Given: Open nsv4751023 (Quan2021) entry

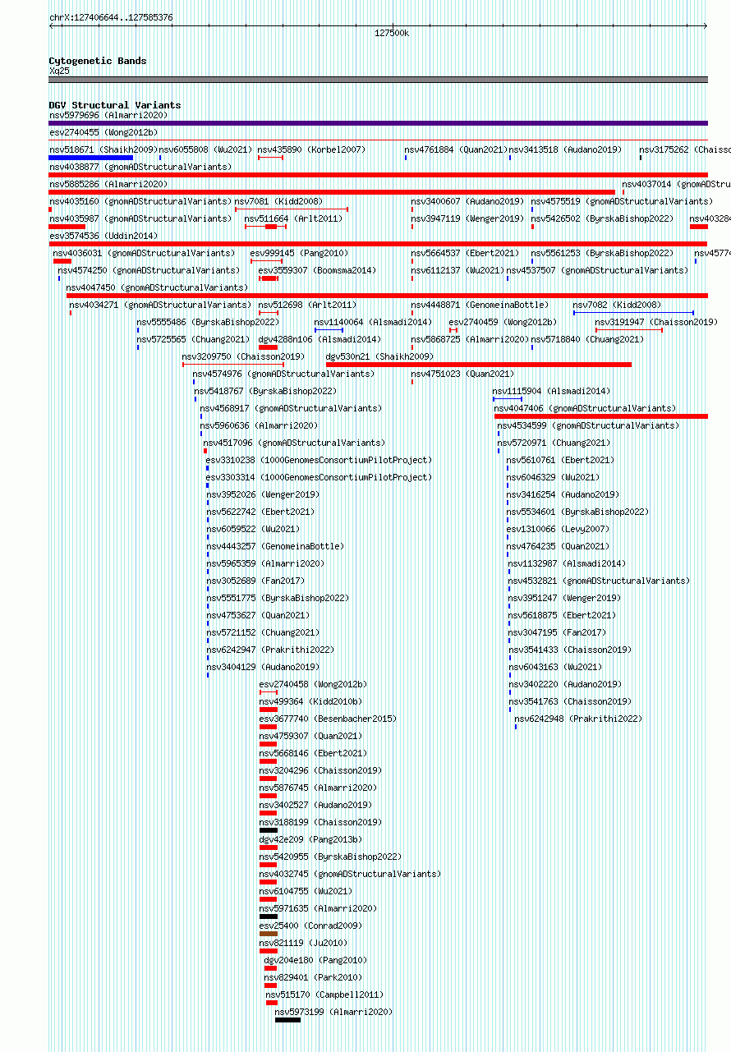Looking at the screenshot, I should point(462,374).
